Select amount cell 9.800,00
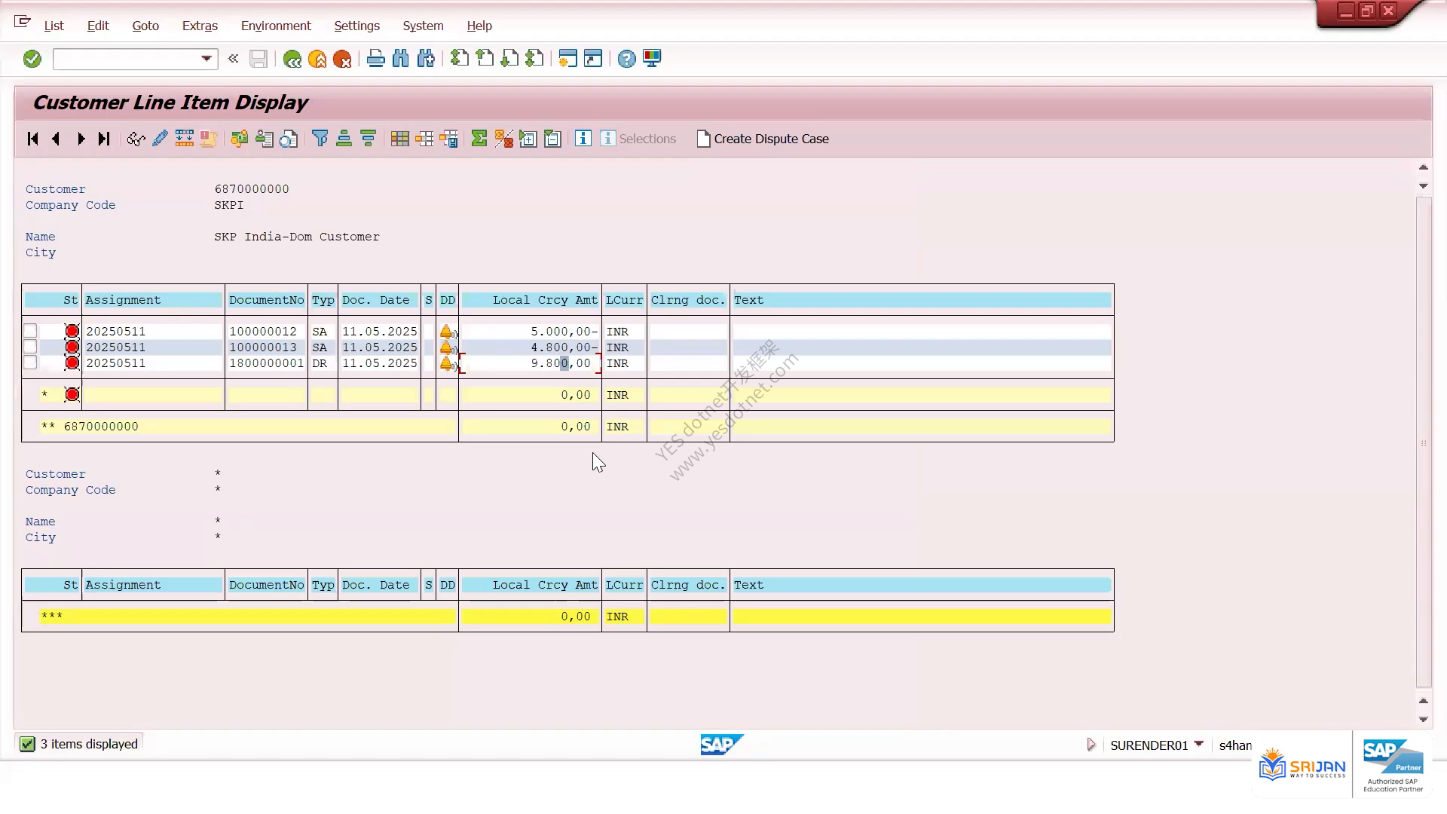 point(530,363)
